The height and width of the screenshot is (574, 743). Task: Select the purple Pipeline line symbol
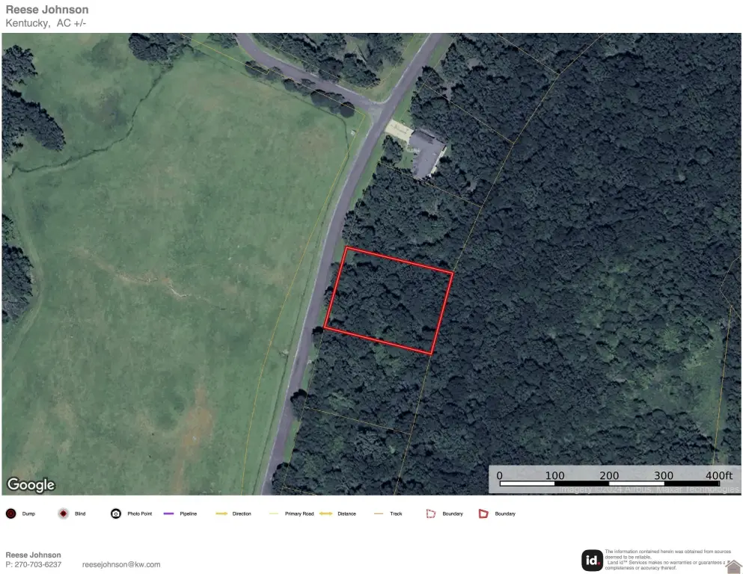point(168,513)
